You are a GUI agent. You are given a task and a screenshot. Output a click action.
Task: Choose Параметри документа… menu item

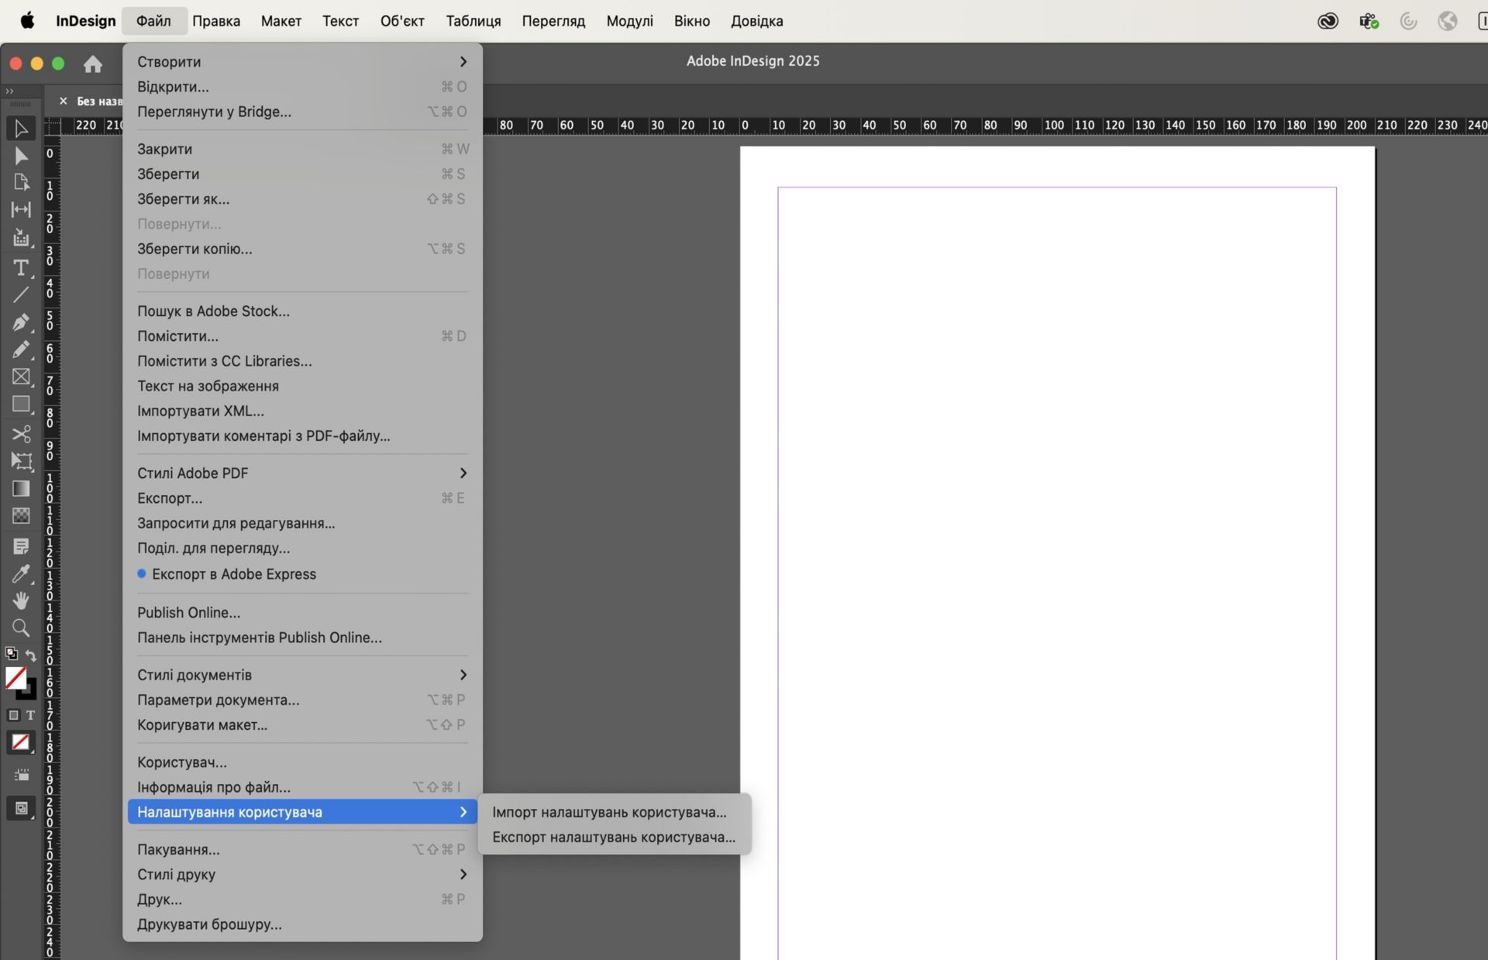click(x=218, y=700)
